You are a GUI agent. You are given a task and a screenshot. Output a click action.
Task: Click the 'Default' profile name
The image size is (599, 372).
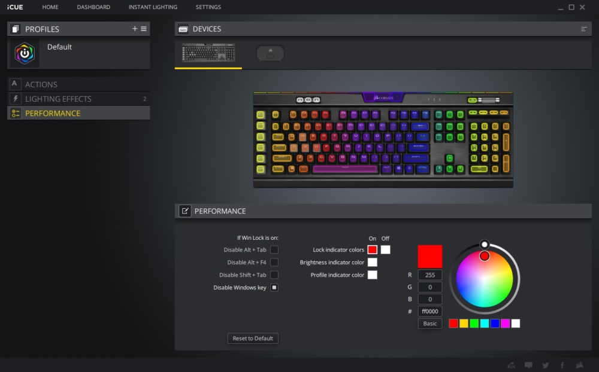pos(59,47)
